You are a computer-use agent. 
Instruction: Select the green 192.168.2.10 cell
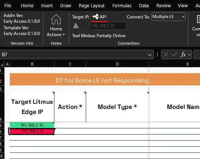pyautogui.click(x=32, y=125)
